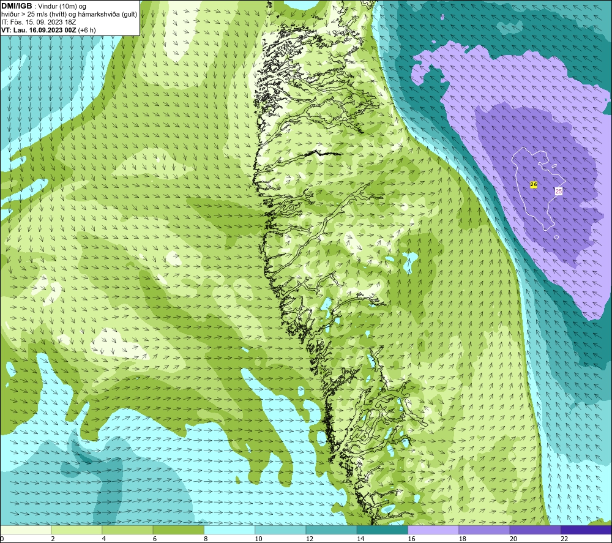
Task: Click scale value '16' under the color bar
Action: tap(411, 539)
